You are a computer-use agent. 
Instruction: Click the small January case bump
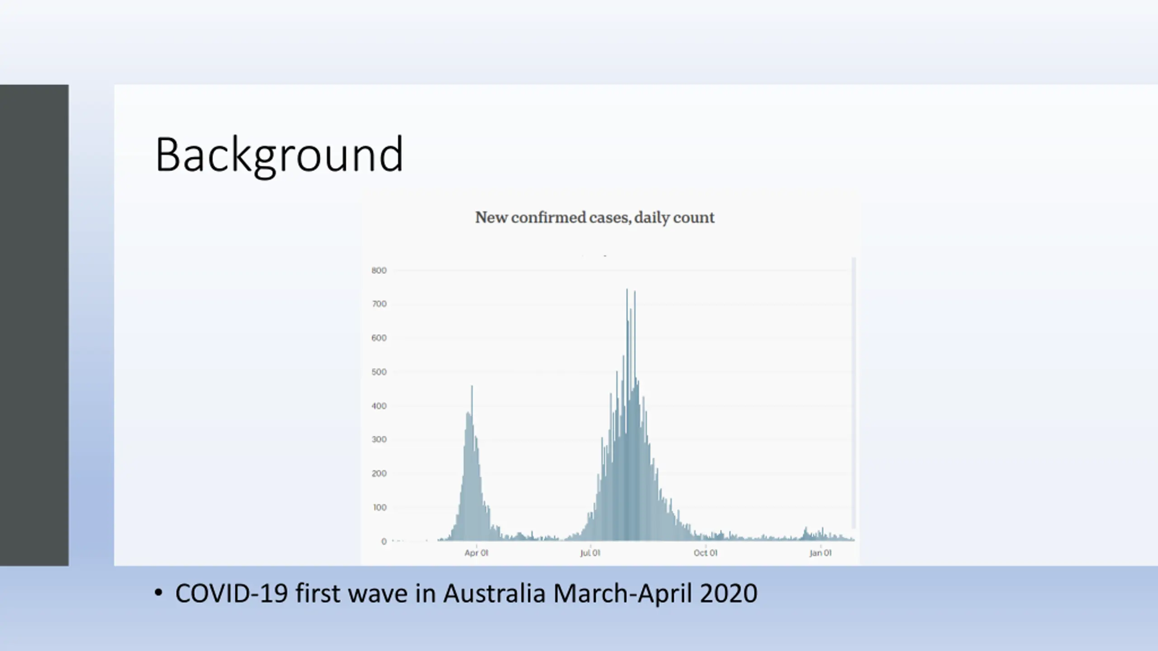[806, 533]
